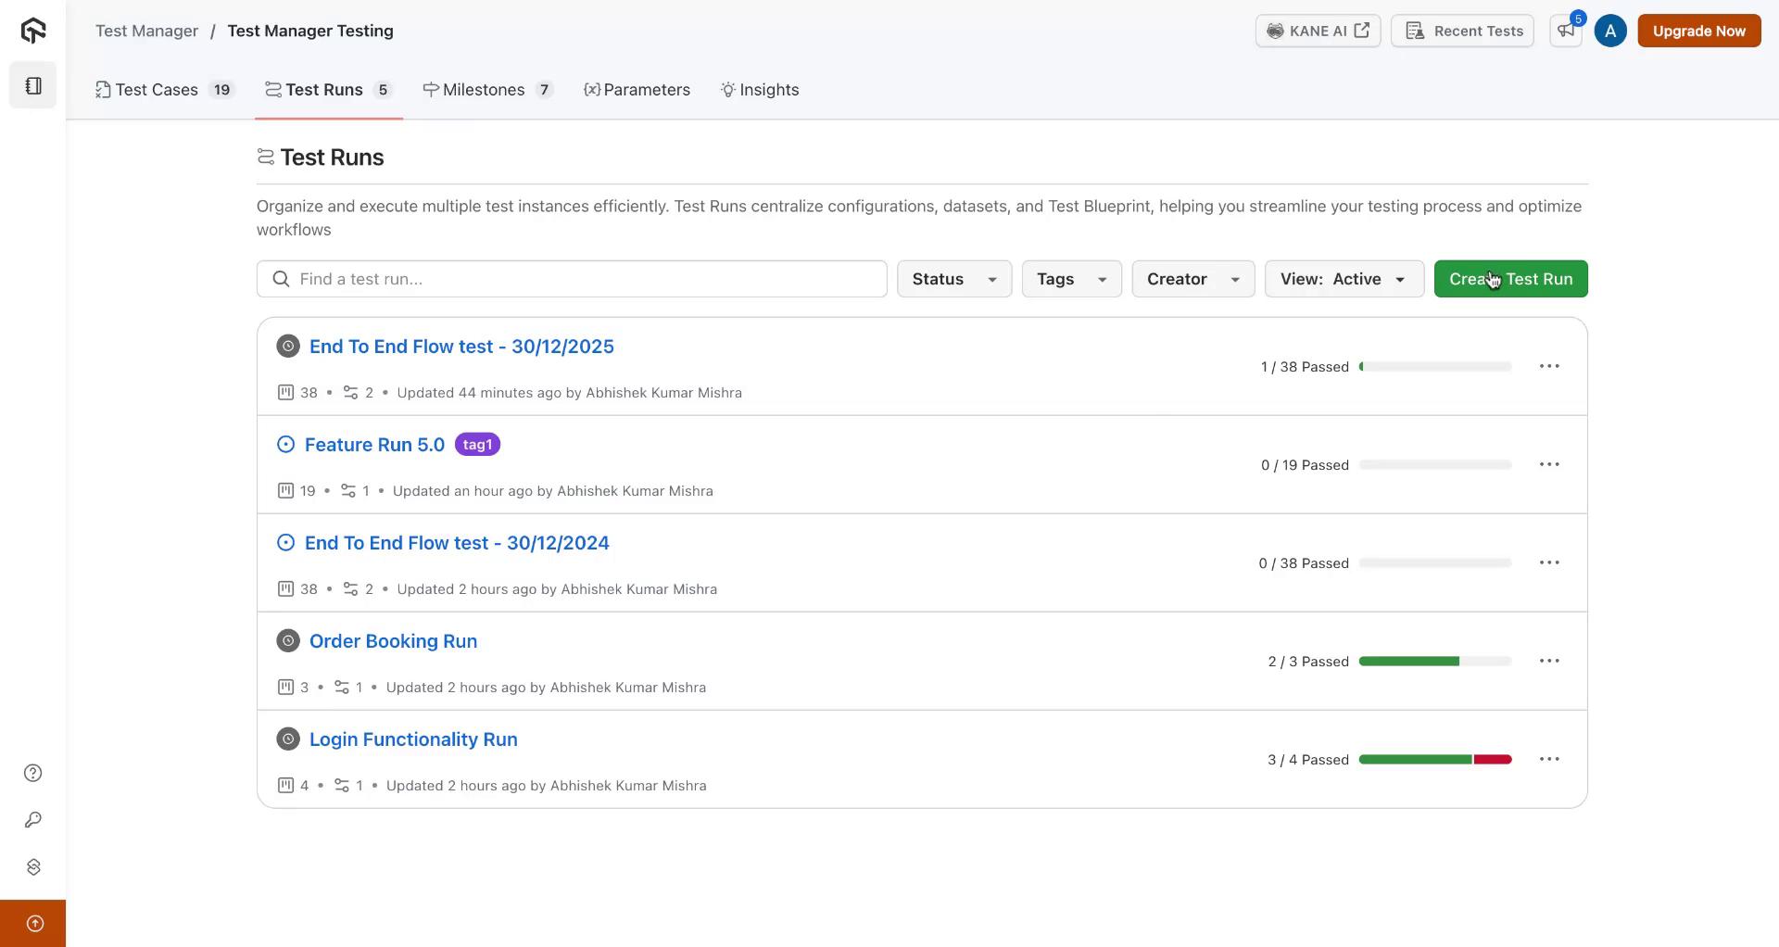1779x947 pixels.
Task: Open the Order Booking Run link
Action: tap(393, 641)
